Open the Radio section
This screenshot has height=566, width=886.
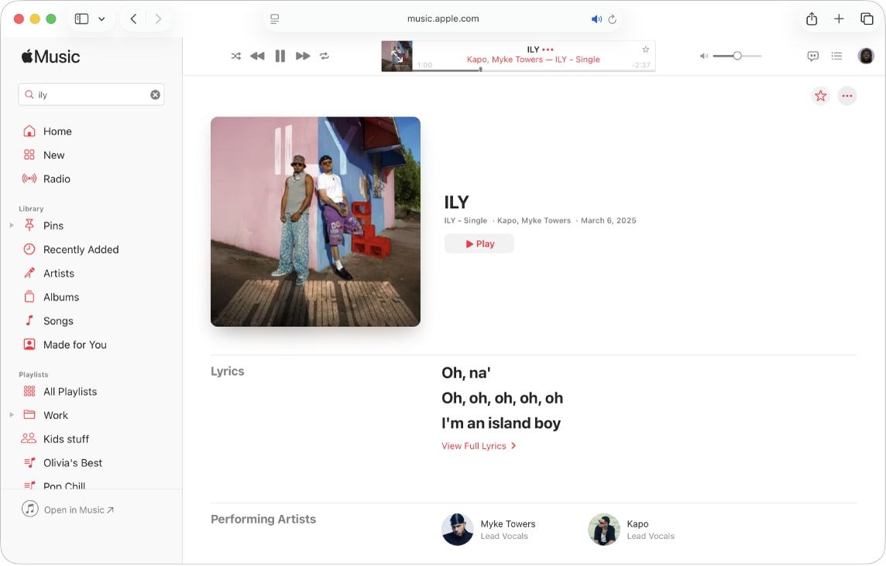pyautogui.click(x=57, y=179)
